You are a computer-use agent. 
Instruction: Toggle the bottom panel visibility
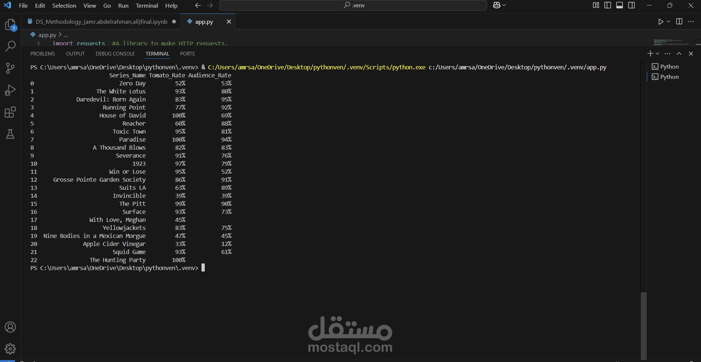(x=619, y=5)
